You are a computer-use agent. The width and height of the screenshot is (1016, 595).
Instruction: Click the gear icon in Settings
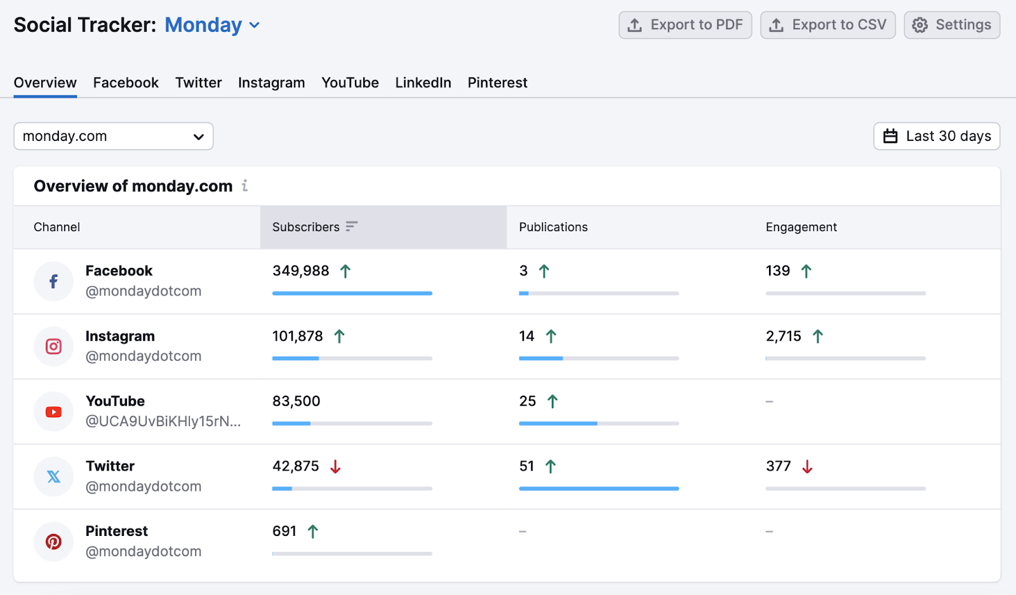[x=919, y=25]
